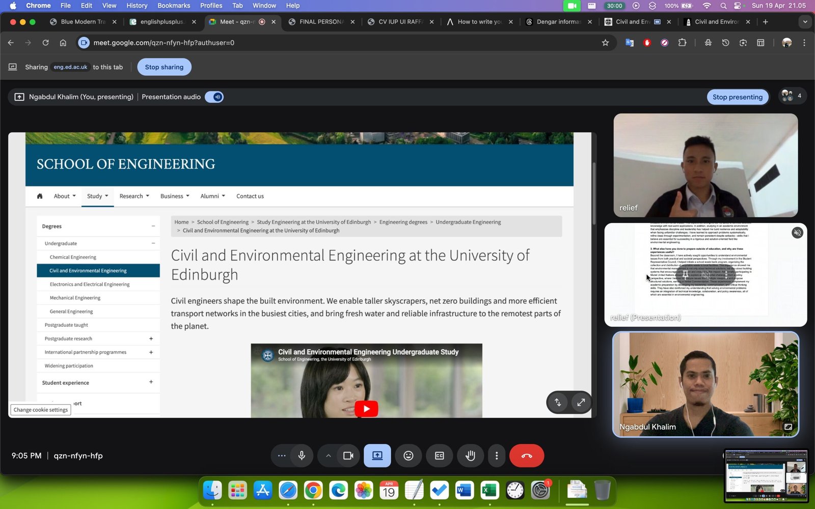815x509 pixels.
Task: Launch Safari from the Dock
Action: click(x=288, y=490)
